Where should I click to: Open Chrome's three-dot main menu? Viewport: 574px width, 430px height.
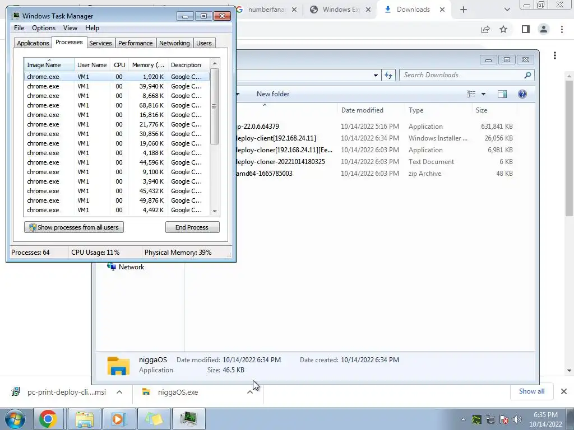[x=562, y=29]
